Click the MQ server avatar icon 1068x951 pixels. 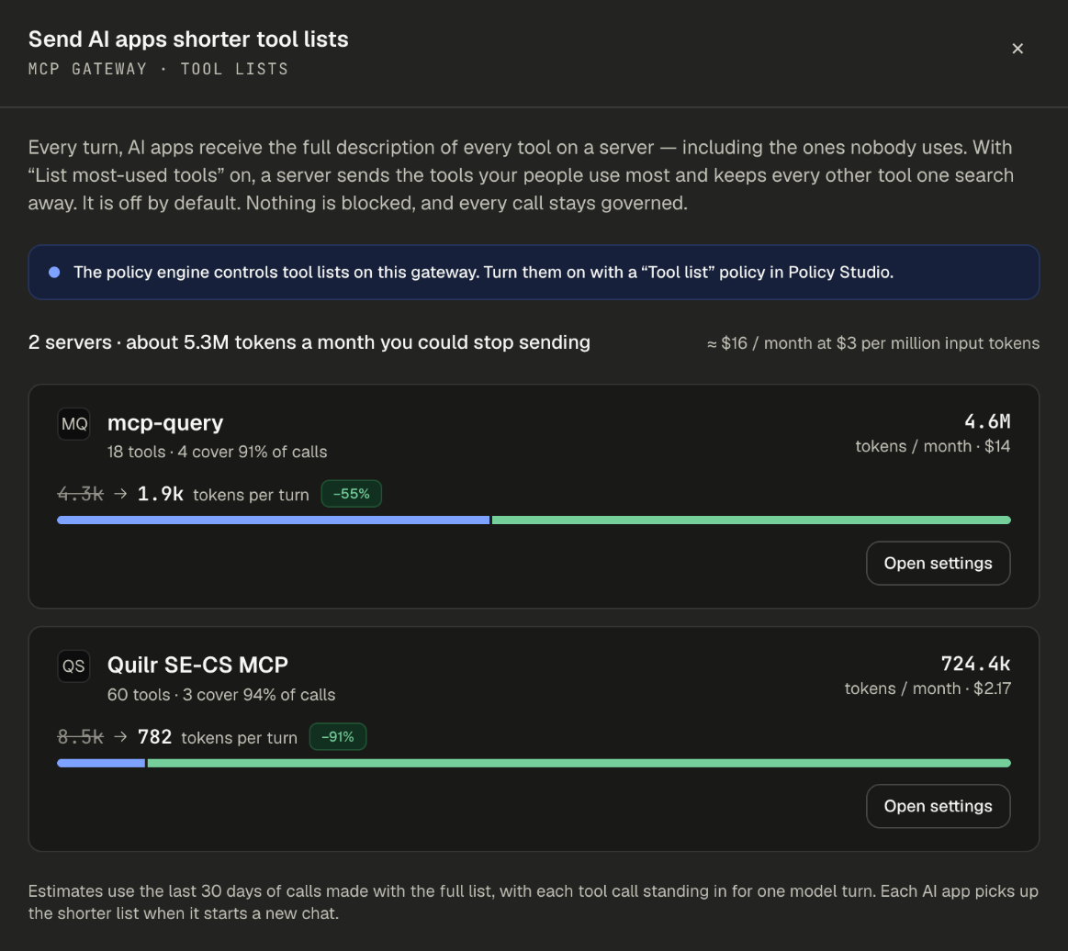click(73, 424)
